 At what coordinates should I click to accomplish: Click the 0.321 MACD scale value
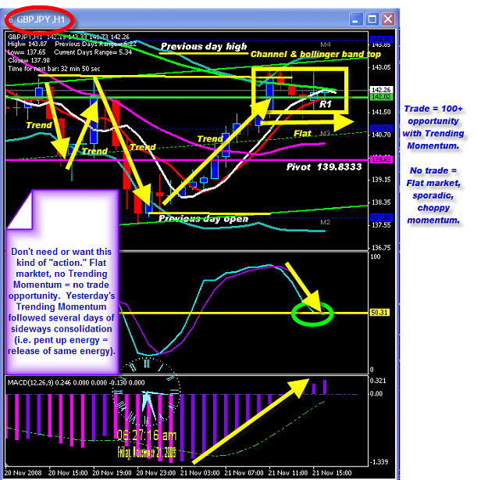click(378, 381)
